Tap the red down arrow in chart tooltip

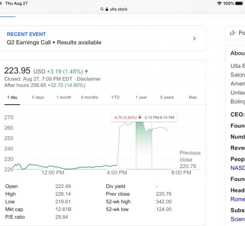tap(140, 117)
